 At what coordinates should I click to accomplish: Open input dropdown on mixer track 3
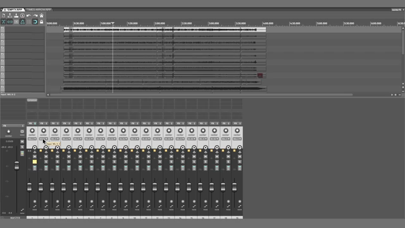click(x=55, y=139)
